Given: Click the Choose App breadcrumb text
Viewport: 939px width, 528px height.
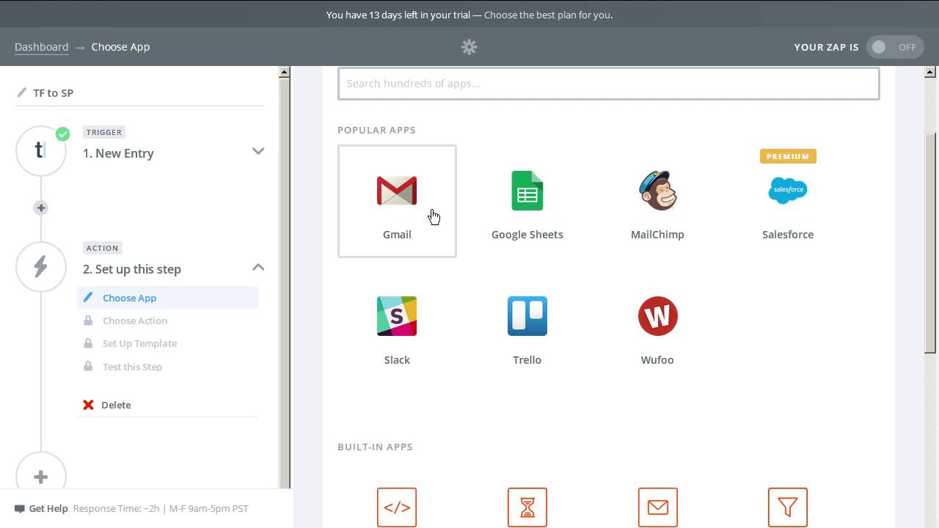Looking at the screenshot, I should [120, 46].
